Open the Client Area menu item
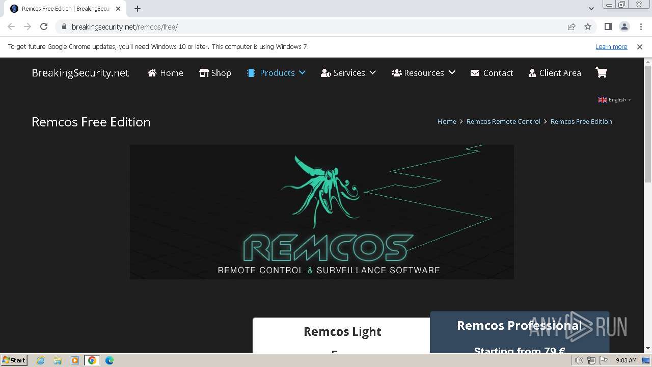This screenshot has height=367, width=652. click(x=555, y=73)
